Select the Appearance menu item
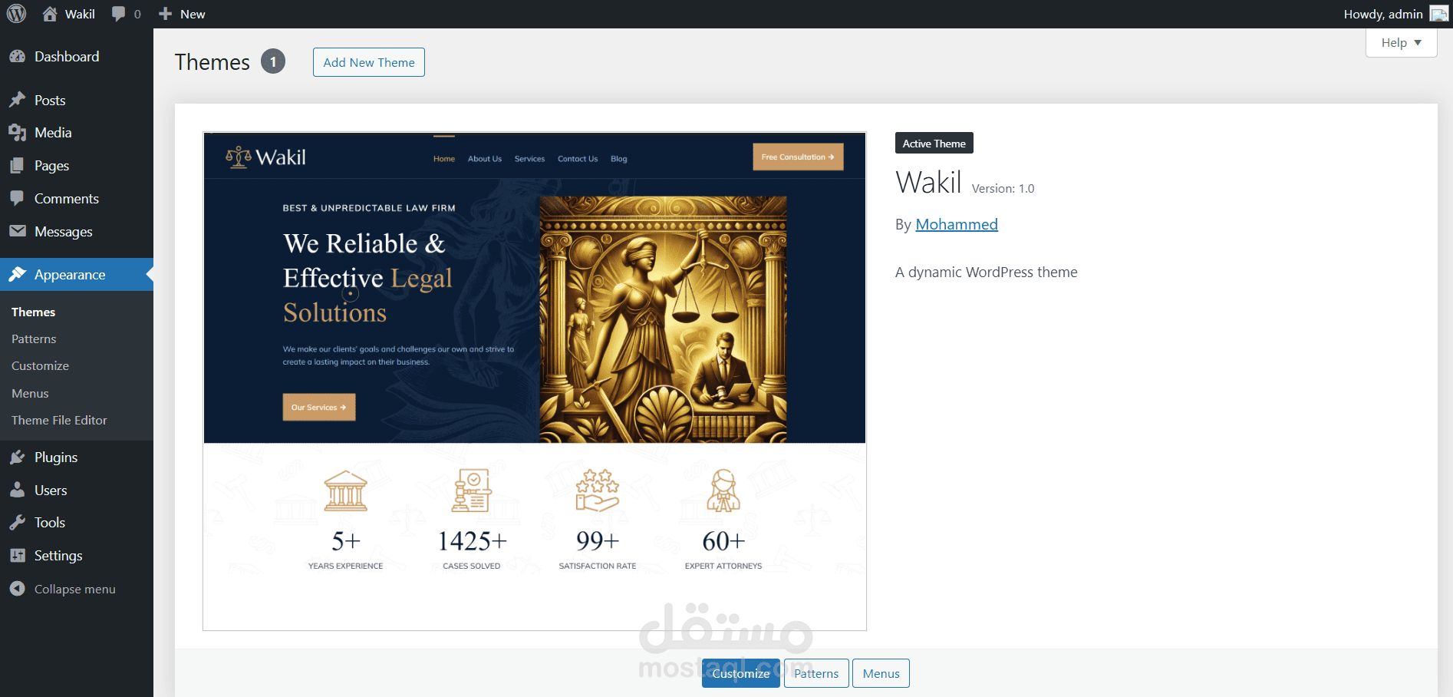 tap(77, 275)
